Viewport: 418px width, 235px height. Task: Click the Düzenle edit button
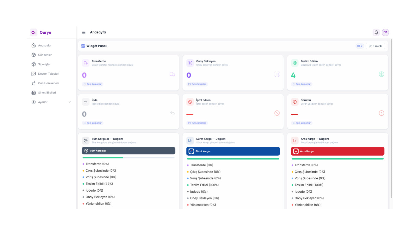(375, 46)
